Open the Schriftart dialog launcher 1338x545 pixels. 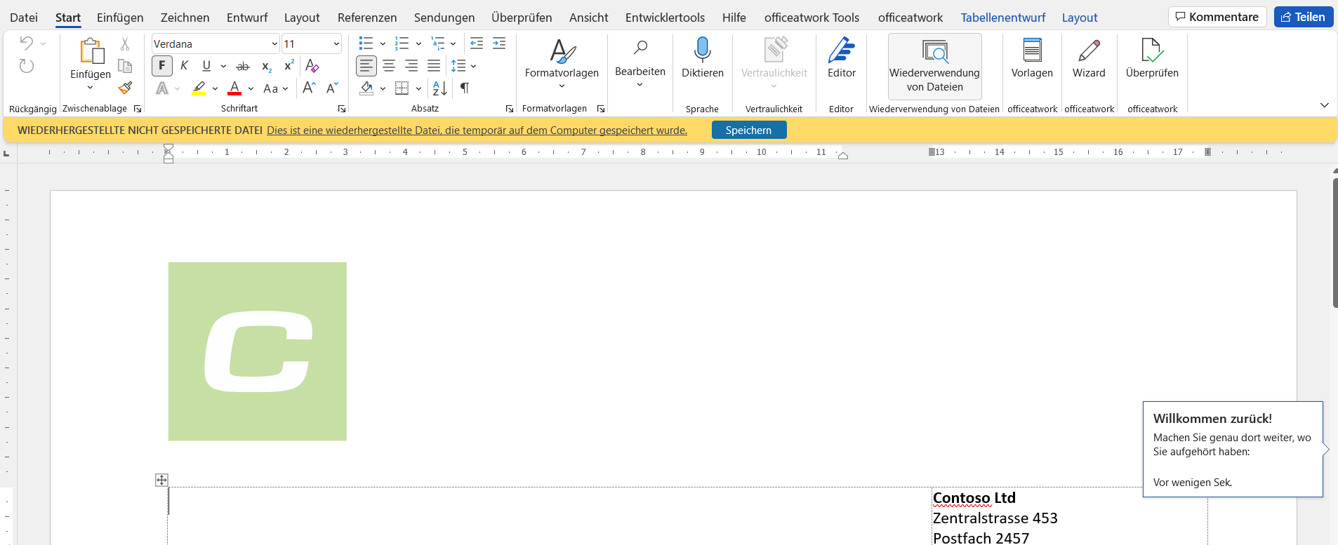pyautogui.click(x=342, y=109)
